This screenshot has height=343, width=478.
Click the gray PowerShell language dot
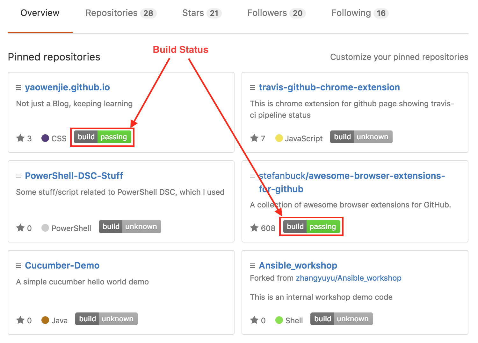45,228
